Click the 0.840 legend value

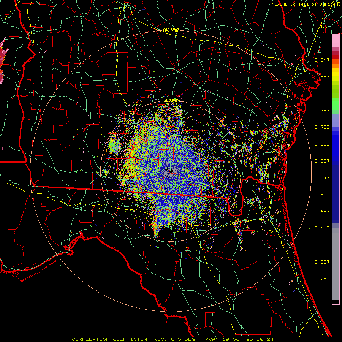pos(322,93)
